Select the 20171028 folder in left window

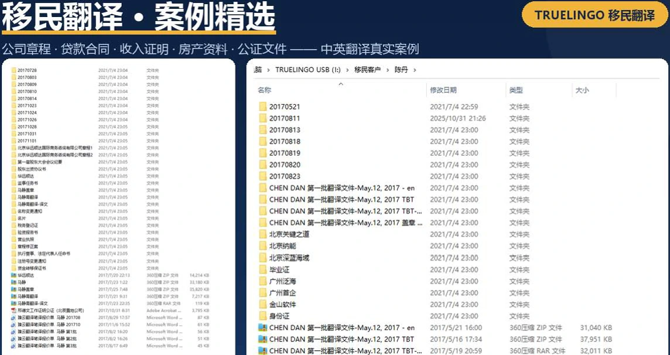[27, 127]
